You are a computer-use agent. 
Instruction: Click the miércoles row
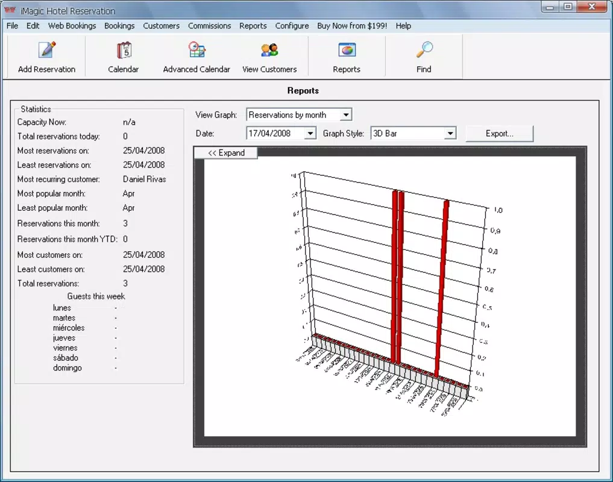pos(85,328)
